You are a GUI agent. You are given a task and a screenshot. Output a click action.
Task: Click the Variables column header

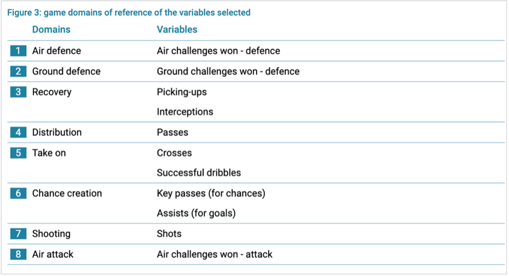pos(177,29)
